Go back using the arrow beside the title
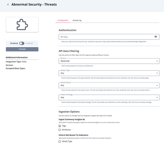This screenshot has width=164, height=144. [x=8, y=4]
